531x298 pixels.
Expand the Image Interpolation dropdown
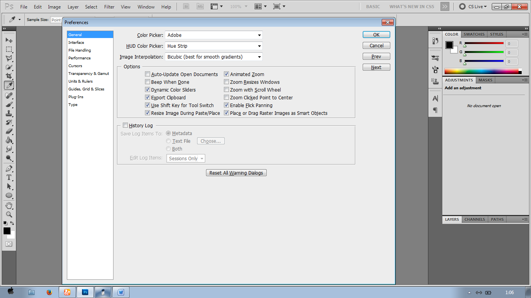[x=214, y=57]
